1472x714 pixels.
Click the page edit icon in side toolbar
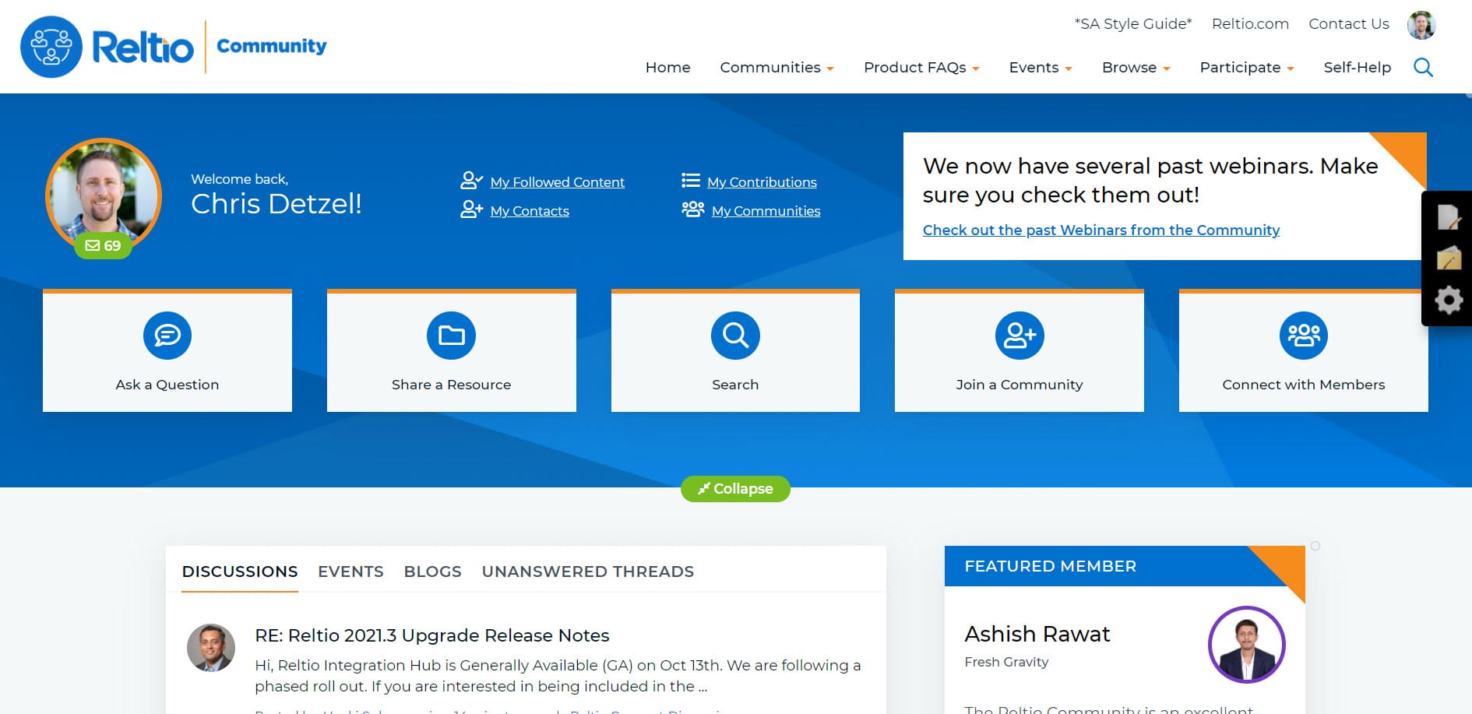click(x=1448, y=217)
